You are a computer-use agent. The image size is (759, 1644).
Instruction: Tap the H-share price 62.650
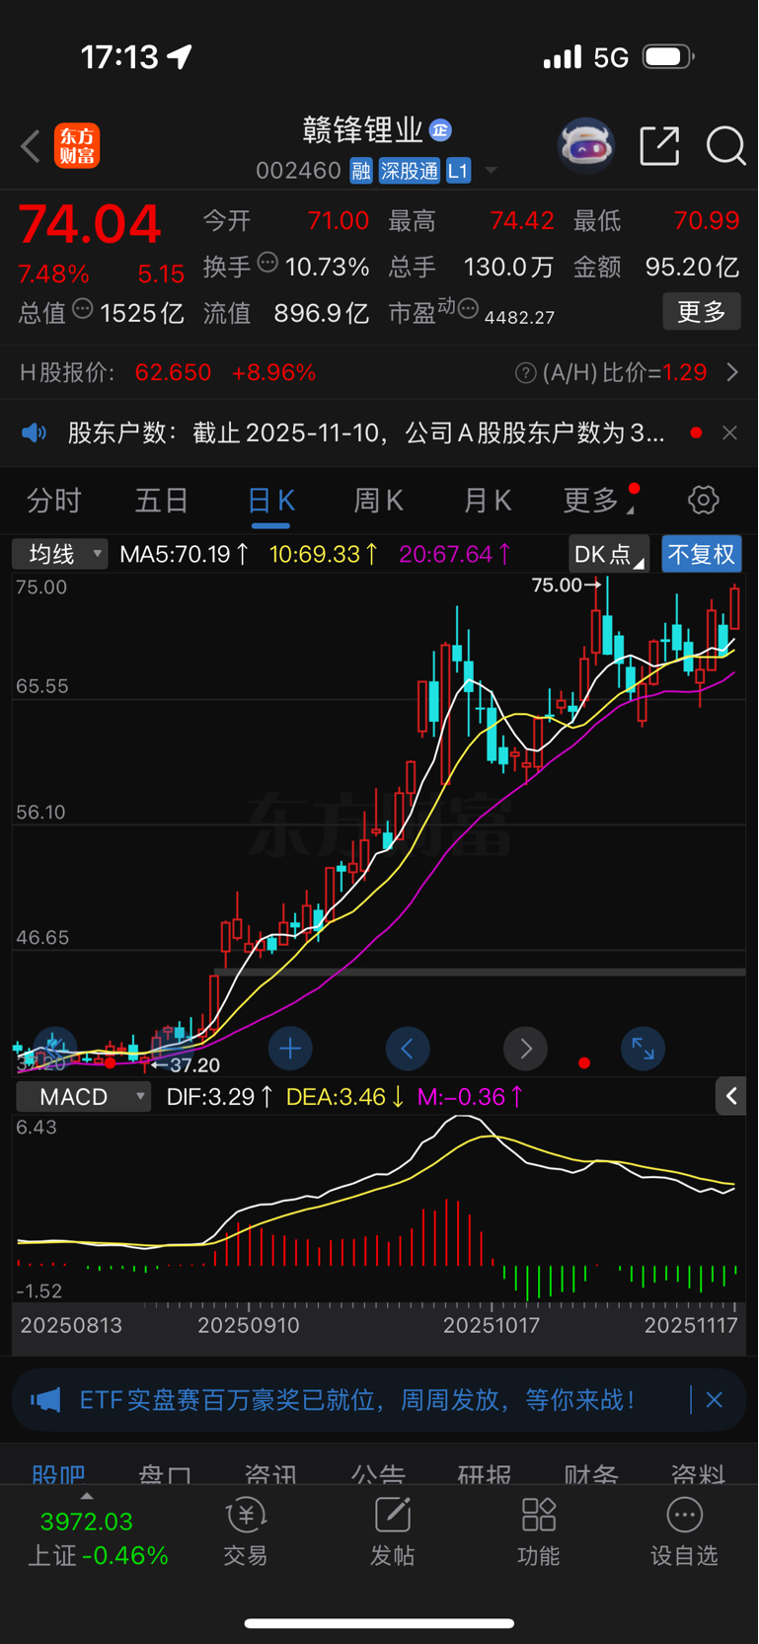(x=173, y=372)
